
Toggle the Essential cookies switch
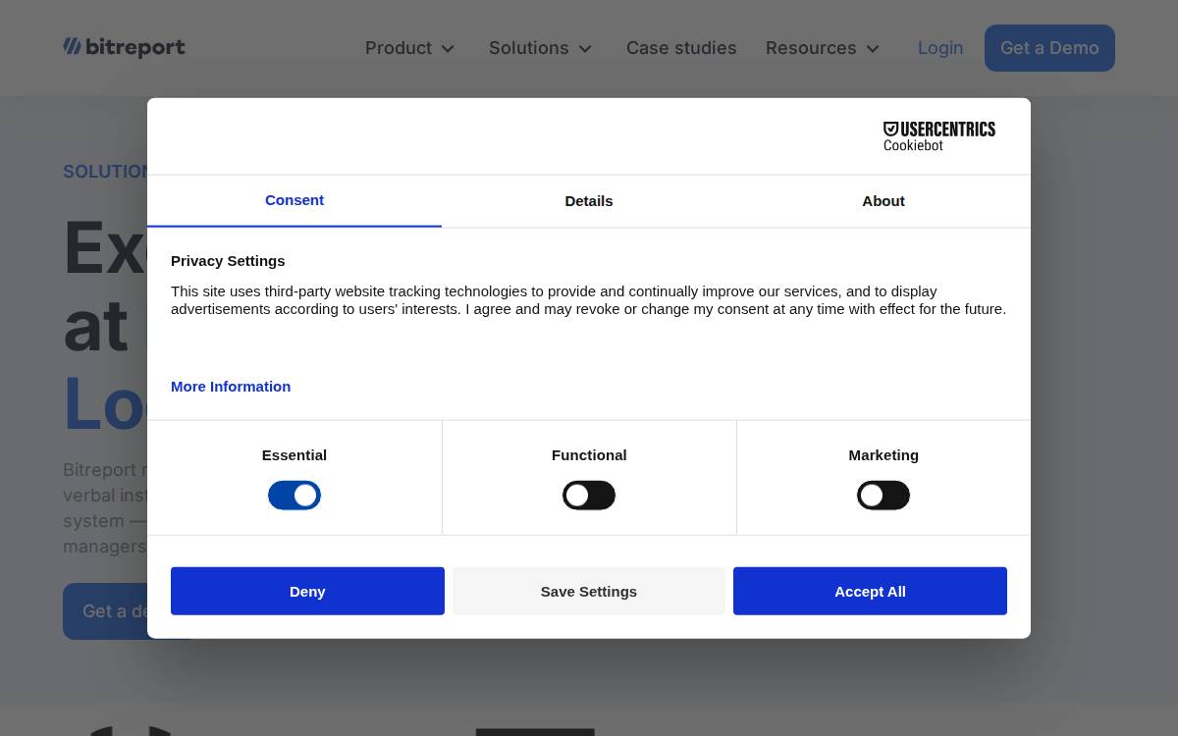click(294, 496)
